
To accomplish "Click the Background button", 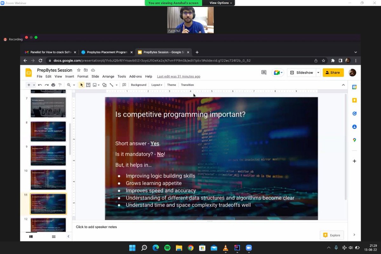I will 139,85.
